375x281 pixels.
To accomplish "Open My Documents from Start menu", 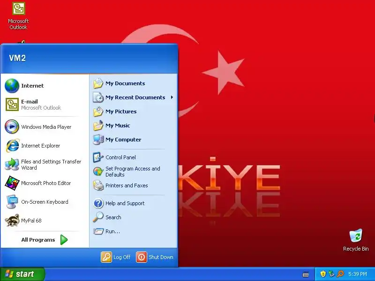I will coord(125,83).
